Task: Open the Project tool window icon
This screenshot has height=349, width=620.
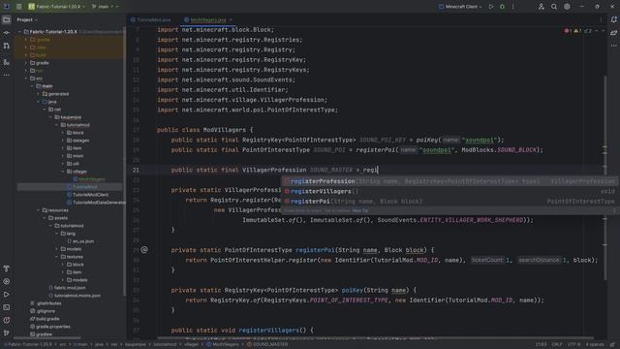Action: coord(7,19)
